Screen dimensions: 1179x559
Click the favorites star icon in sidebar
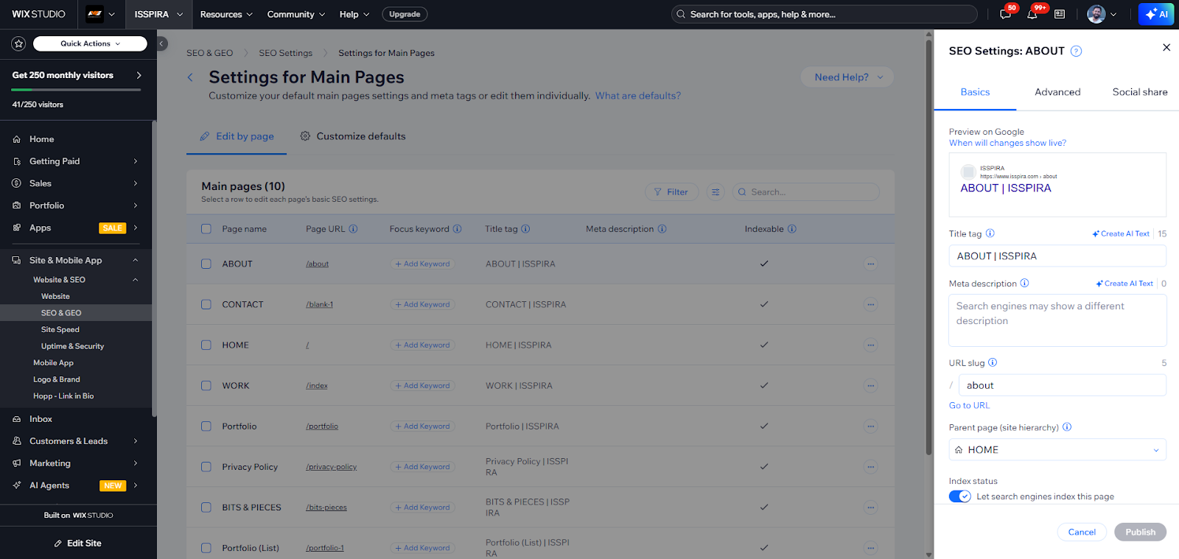point(18,44)
